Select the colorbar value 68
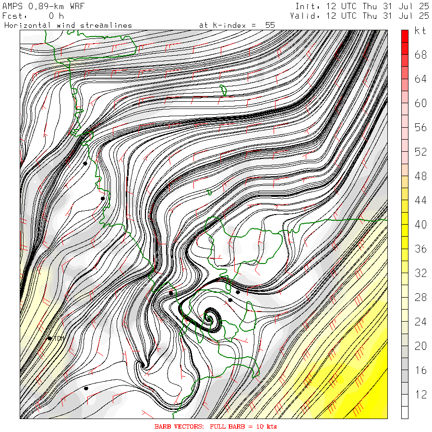Viewport: 432px width, 432px height. pos(420,55)
